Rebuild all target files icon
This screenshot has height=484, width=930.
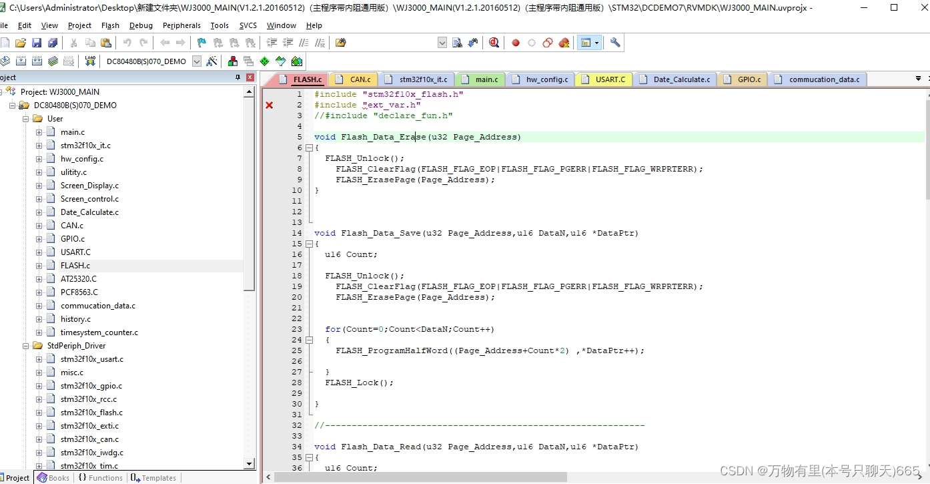[37, 61]
